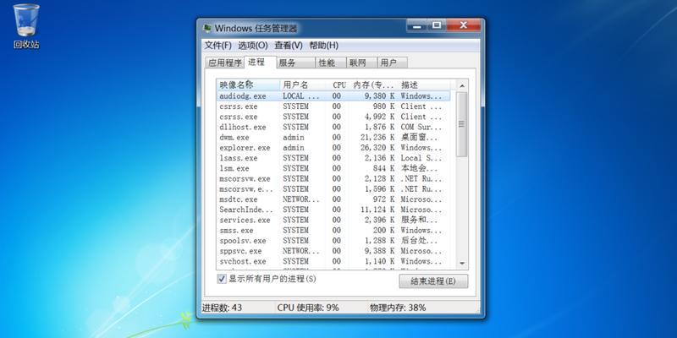Open the Recycle Bin (回收站) desktop icon
This screenshot has height=338, width=677.
tap(26, 25)
